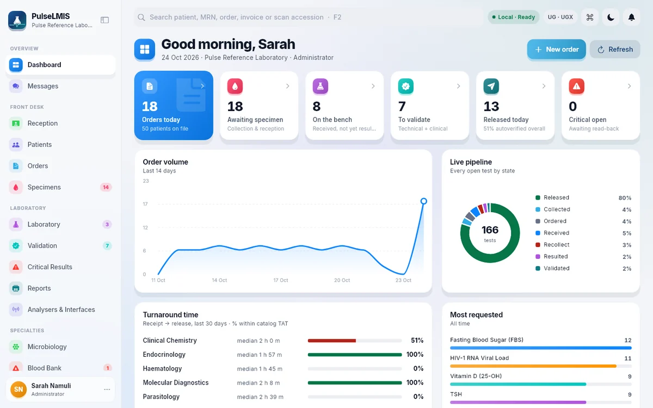Image resolution: width=653 pixels, height=408 pixels.
Task: Open the To validate card chevron
Action: [459, 86]
